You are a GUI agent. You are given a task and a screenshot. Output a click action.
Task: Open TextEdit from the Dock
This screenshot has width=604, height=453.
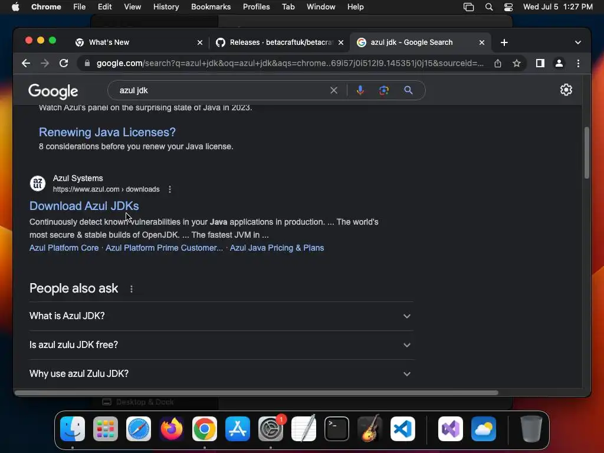304,429
